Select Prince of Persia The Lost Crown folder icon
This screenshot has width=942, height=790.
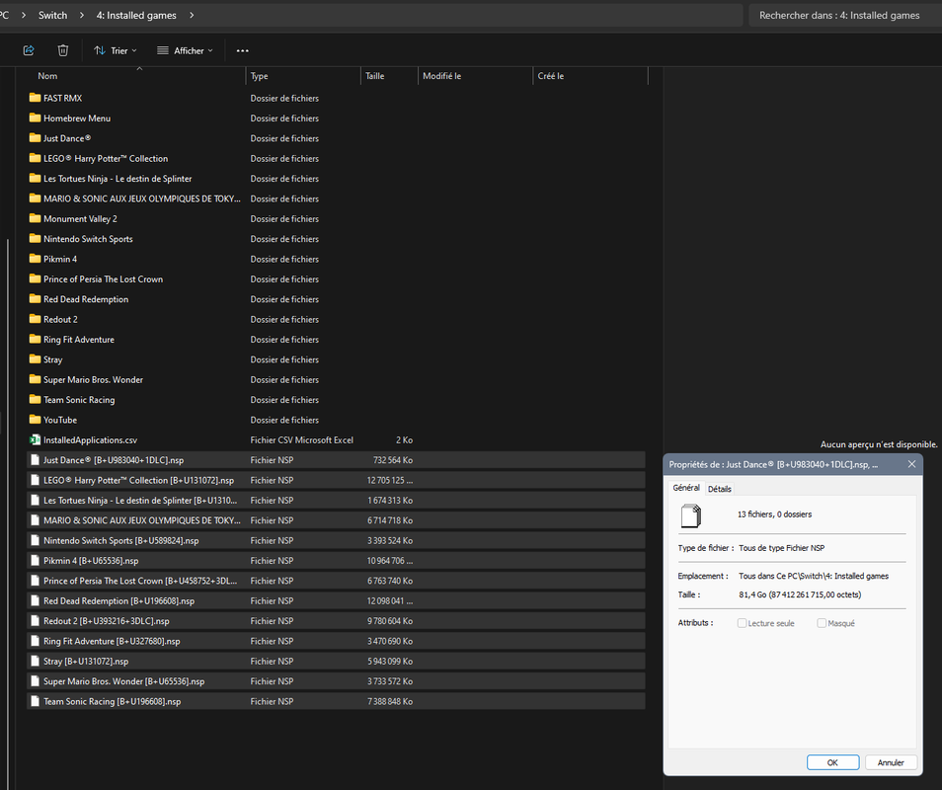coord(35,278)
